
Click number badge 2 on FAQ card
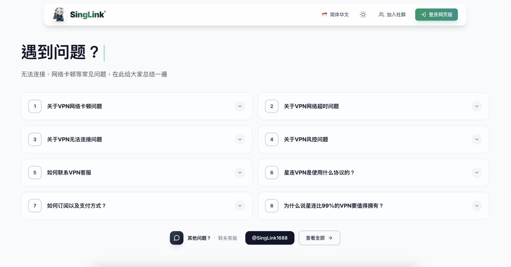pos(272,106)
